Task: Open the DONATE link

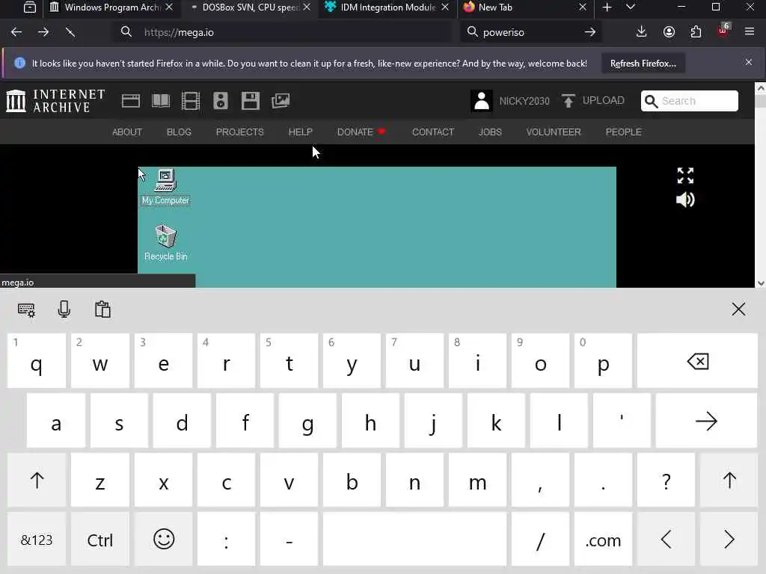Action: pos(361,132)
